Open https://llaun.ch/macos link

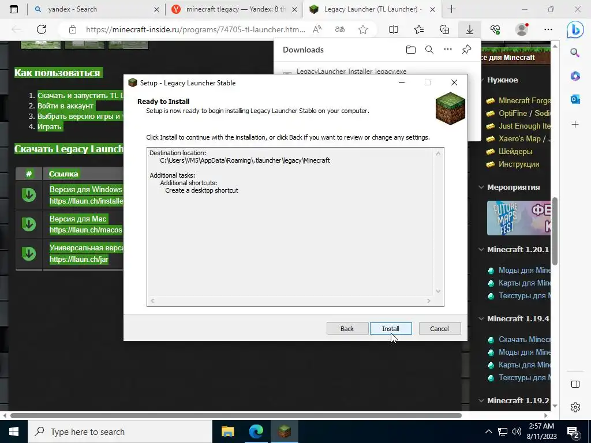click(86, 230)
